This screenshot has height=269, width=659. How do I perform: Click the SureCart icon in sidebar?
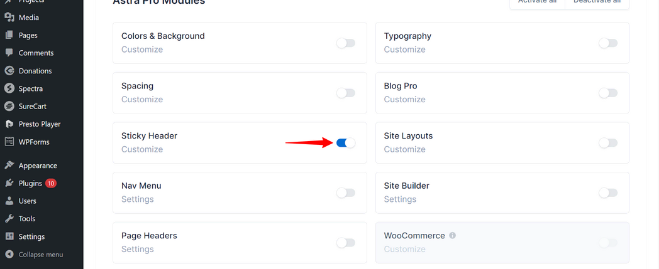point(9,106)
